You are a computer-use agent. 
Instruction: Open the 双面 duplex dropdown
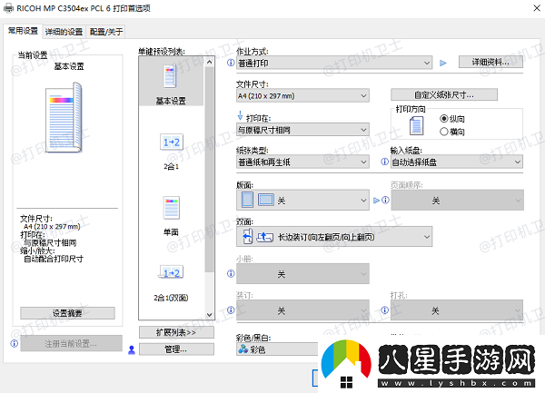coord(334,236)
